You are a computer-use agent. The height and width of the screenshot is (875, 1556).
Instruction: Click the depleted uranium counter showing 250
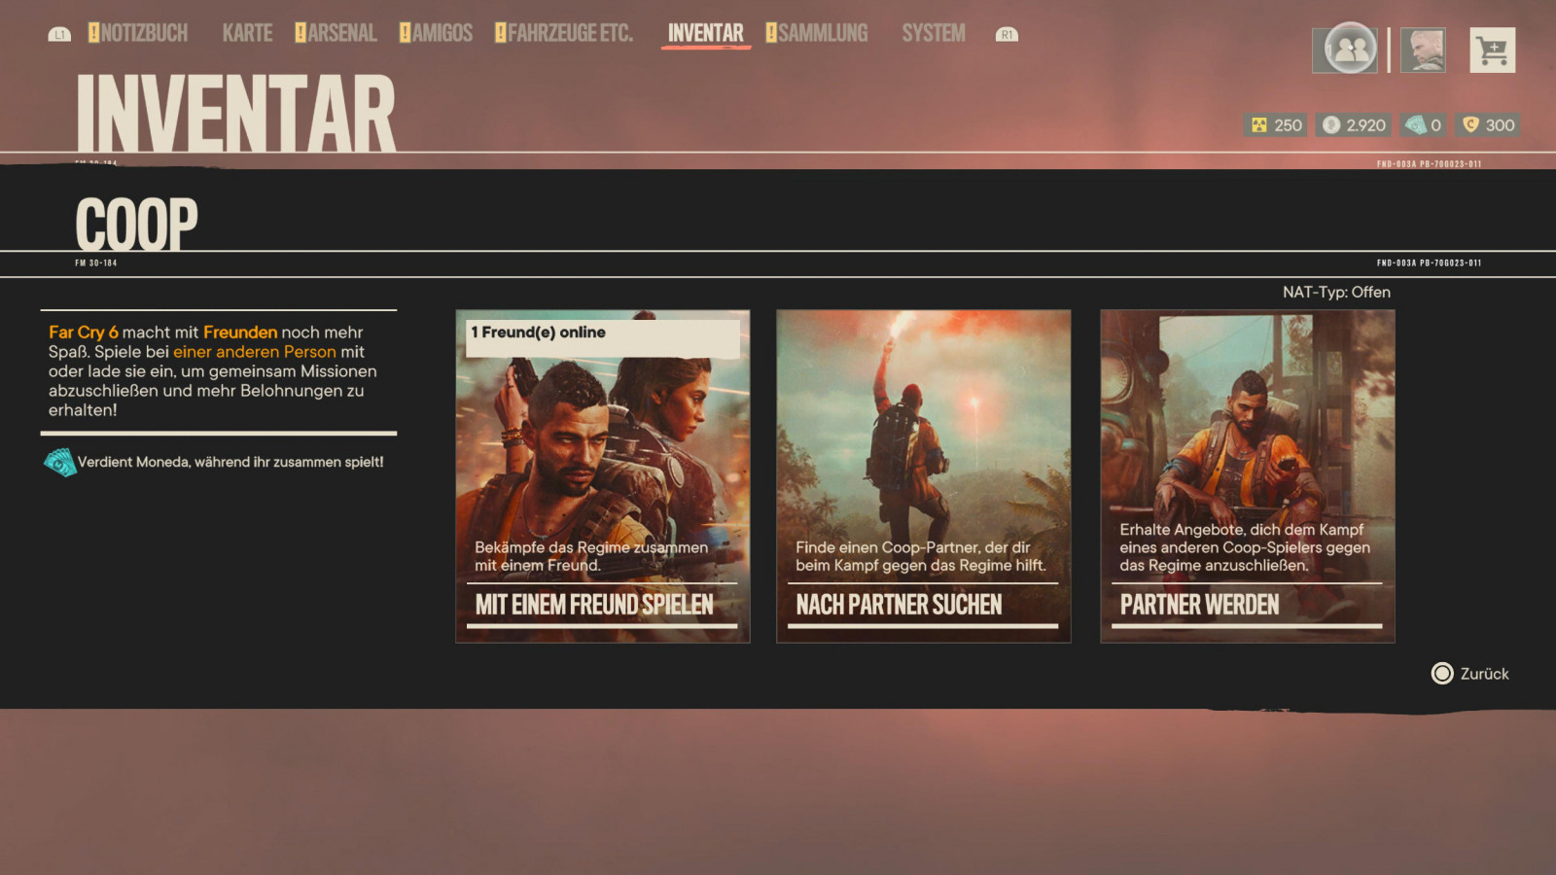[1276, 125]
